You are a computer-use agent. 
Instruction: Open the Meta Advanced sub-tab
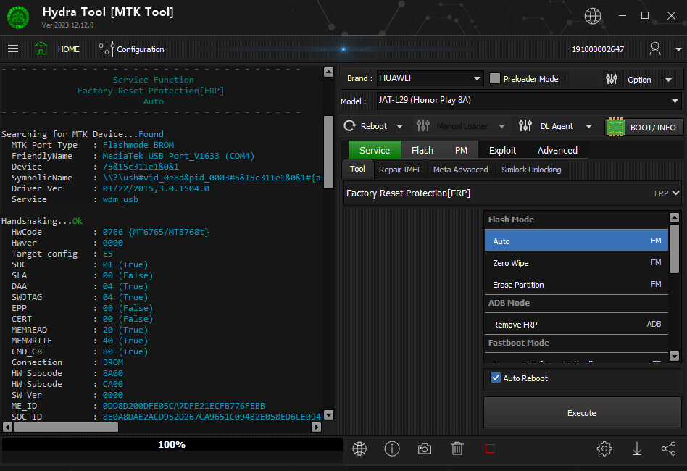(x=460, y=170)
